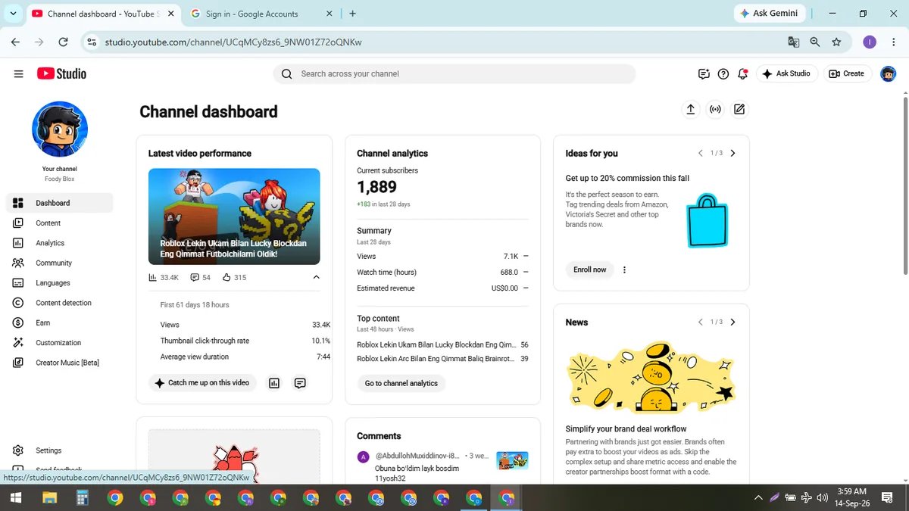The height and width of the screenshot is (511, 909).
Task: Open Settings in the sidebar
Action: click(60, 450)
